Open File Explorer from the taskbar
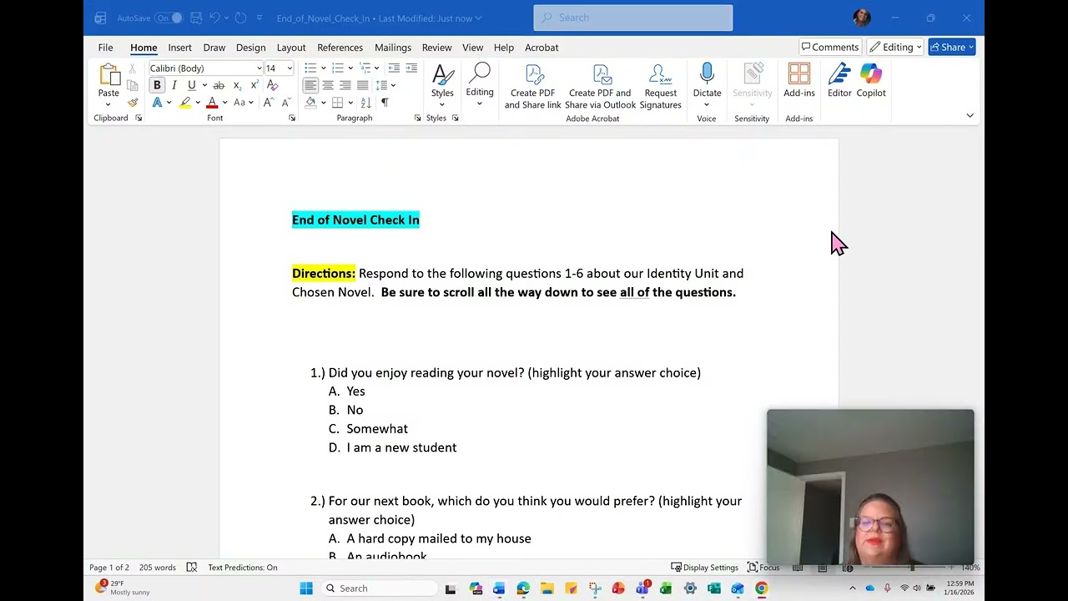The height and width of the screenshot is (601, 1068). pyautogui.click(x=547, y=588)
